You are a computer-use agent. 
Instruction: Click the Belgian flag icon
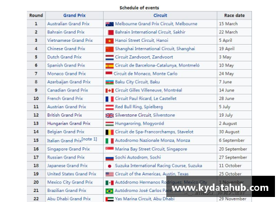pyautogui.click(x=109, y=132)
